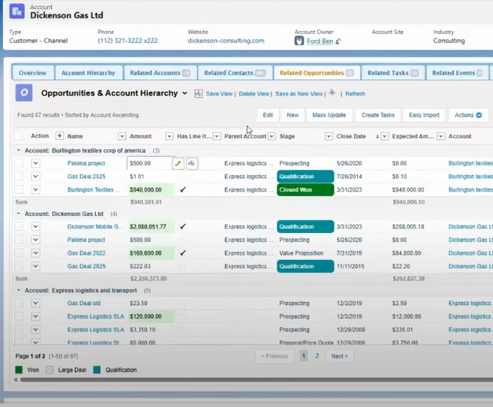
Task: Select the Gas Deal old row checkbox
Action: (x=19, y=303)
